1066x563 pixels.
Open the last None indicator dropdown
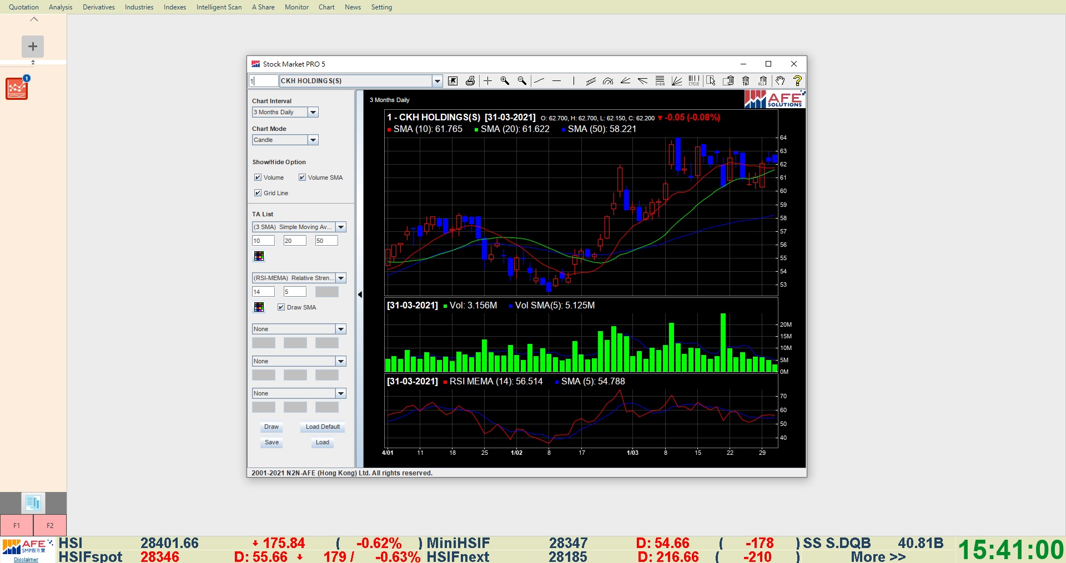[x=341, y=393]
